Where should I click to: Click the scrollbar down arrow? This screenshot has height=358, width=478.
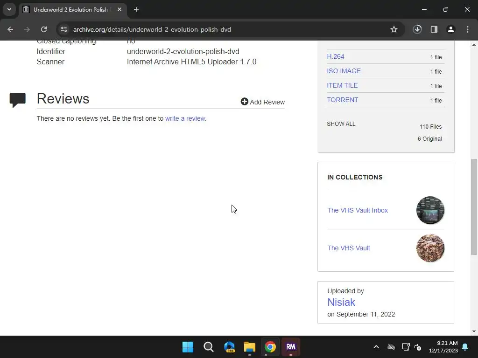point(474,331)
